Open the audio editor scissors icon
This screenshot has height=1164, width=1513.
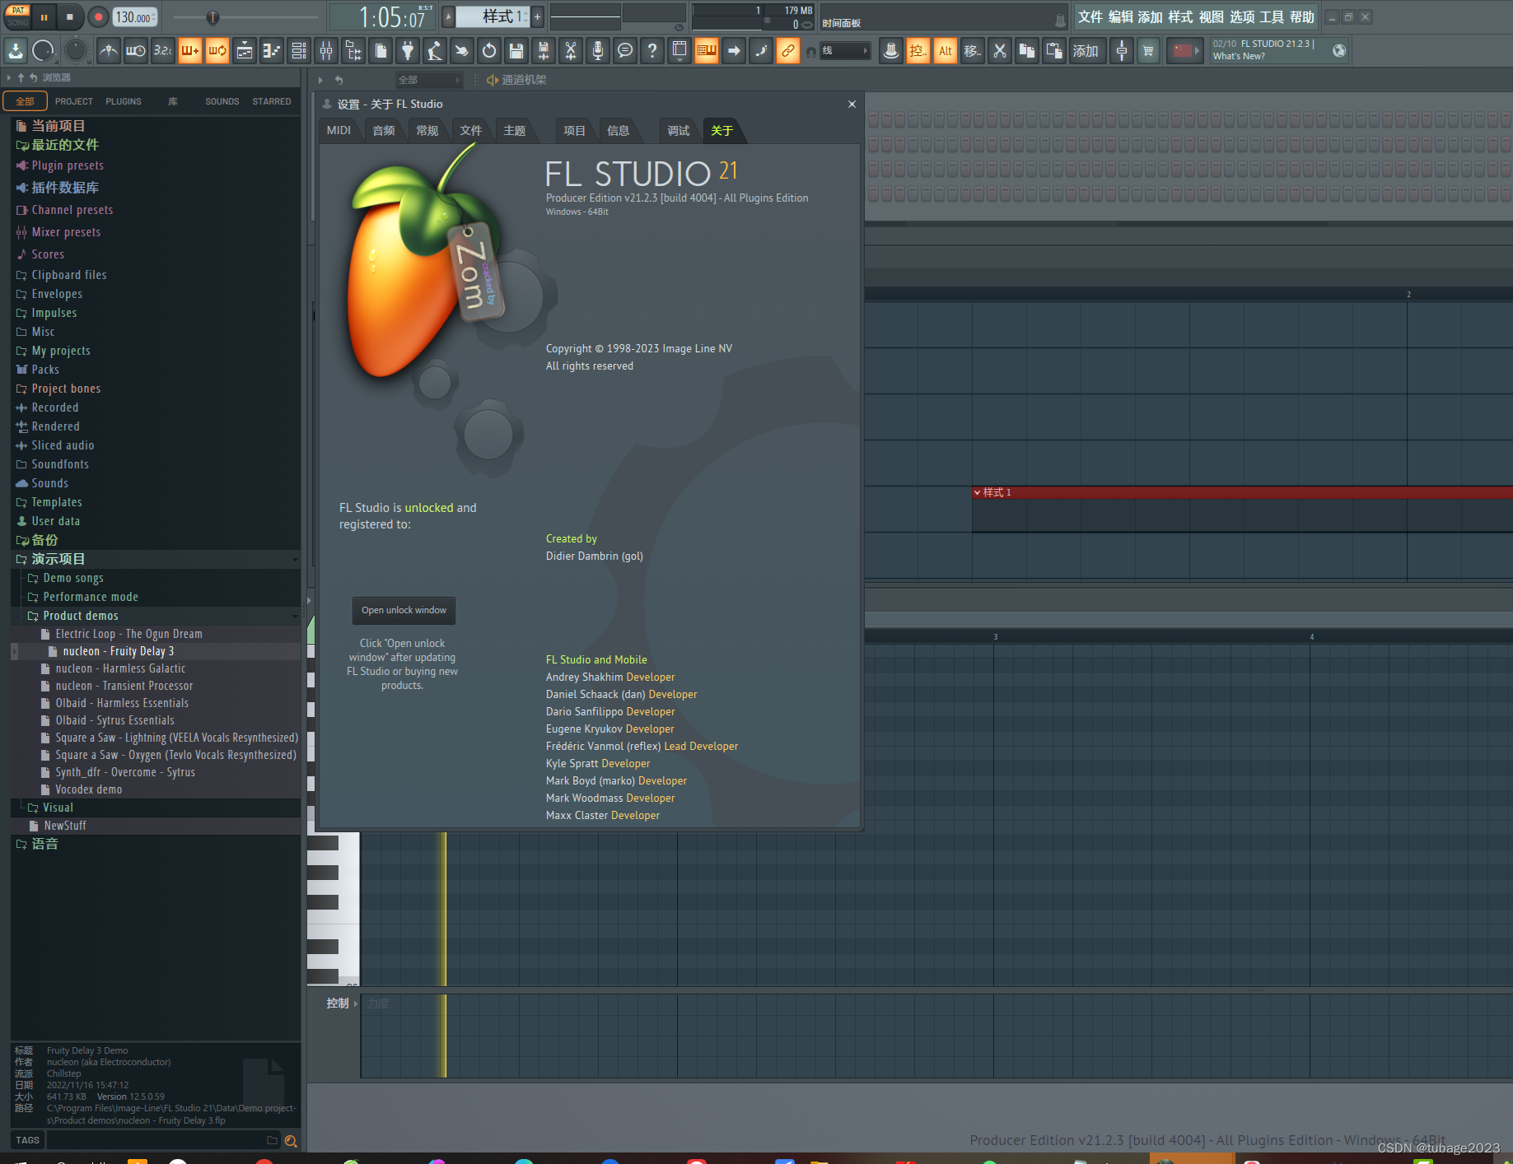571,51
